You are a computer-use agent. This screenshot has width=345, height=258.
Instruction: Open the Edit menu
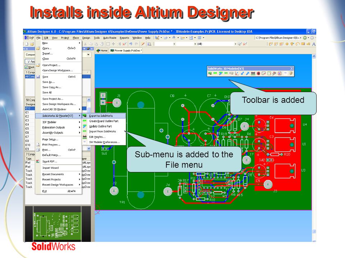point(46,38)
